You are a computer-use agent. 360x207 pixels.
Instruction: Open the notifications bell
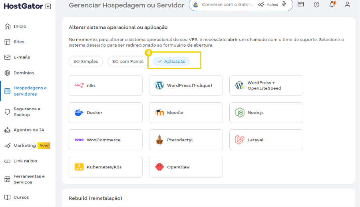tap(332, 4)
